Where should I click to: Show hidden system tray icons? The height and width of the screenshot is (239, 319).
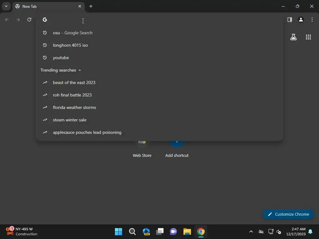click(251, 232)
